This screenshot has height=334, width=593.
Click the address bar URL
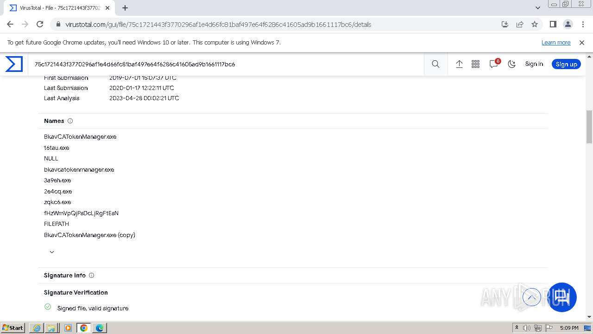pyautogui.click(x=218, y=25)
